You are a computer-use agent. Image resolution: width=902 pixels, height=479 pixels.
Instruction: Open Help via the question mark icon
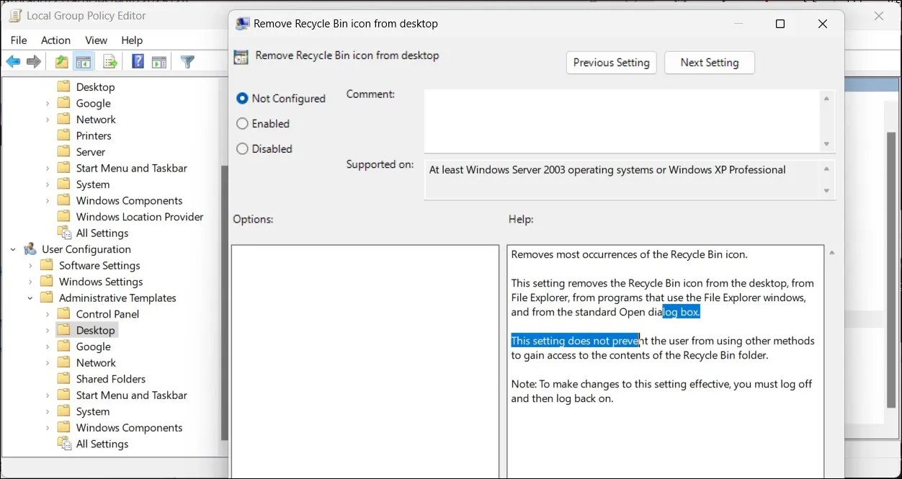pos(137,61)
